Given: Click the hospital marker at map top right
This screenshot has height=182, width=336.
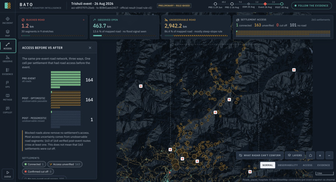Looking at the screenshot, I should click(294, 70).
